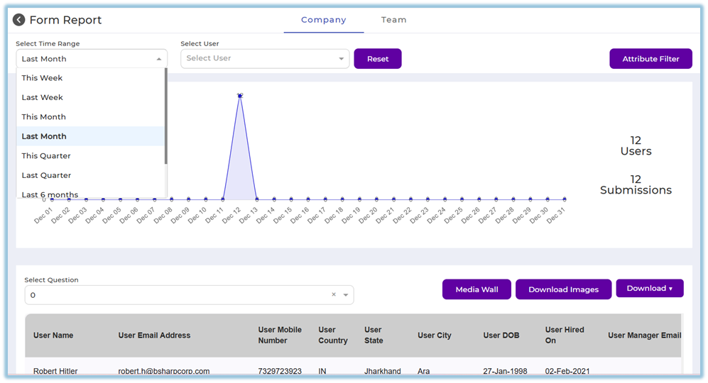Select the Company tab
The width and height of the screenshot is (708, 383).
coord(323,20)
